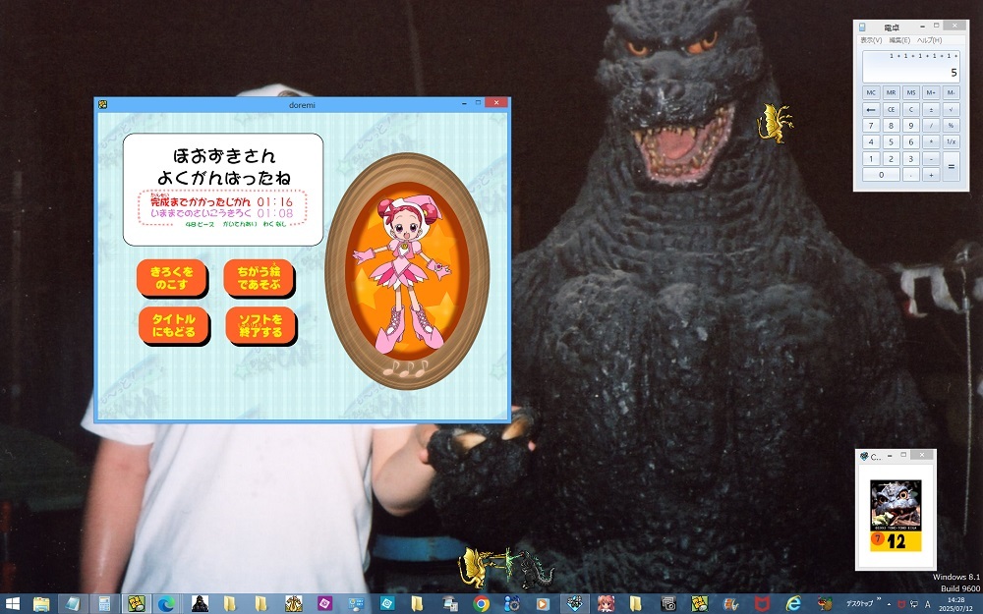
Task: Click calculator MC memory clear key
Action: (x=871, y=92)
